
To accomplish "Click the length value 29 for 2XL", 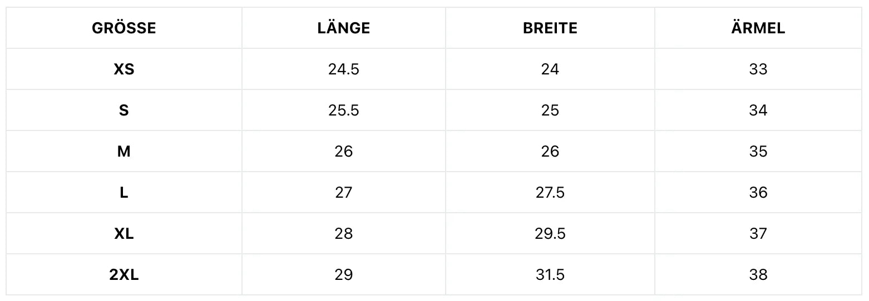I will pyautogui.click(x=344, y=275).
